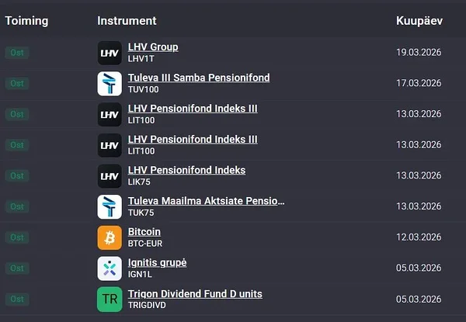Viewport: 466px width, 322px height.
Task: Open the Trigon Dividend Fund D units link
Action: pyautogui.click(x=195, y=294)
